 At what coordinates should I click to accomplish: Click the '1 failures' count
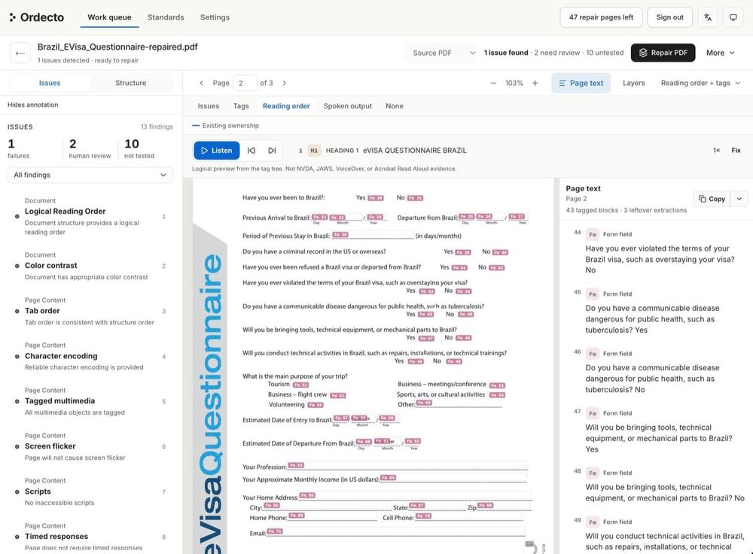coord(19,149)
